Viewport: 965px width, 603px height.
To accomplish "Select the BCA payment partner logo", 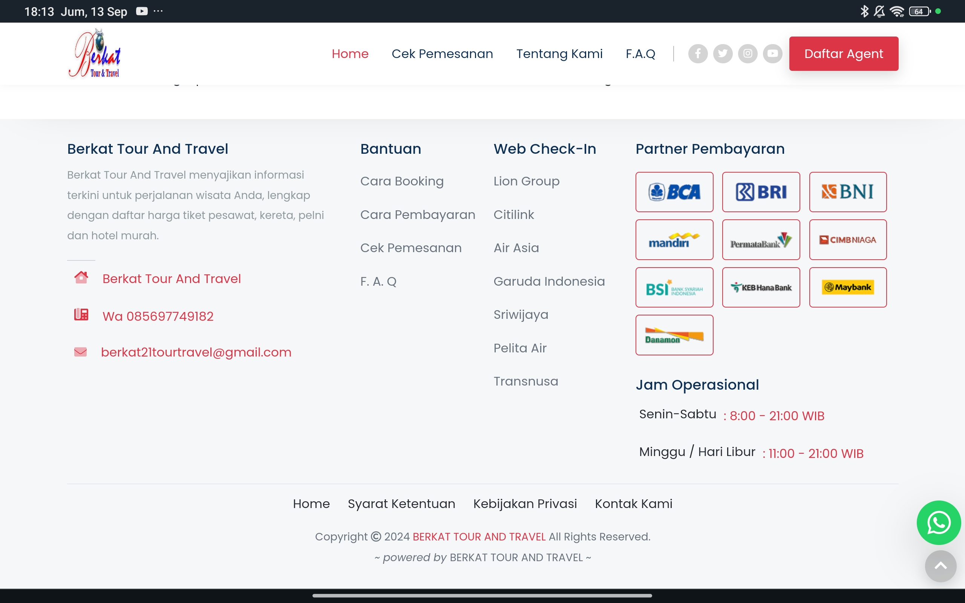I will point(674,192).
